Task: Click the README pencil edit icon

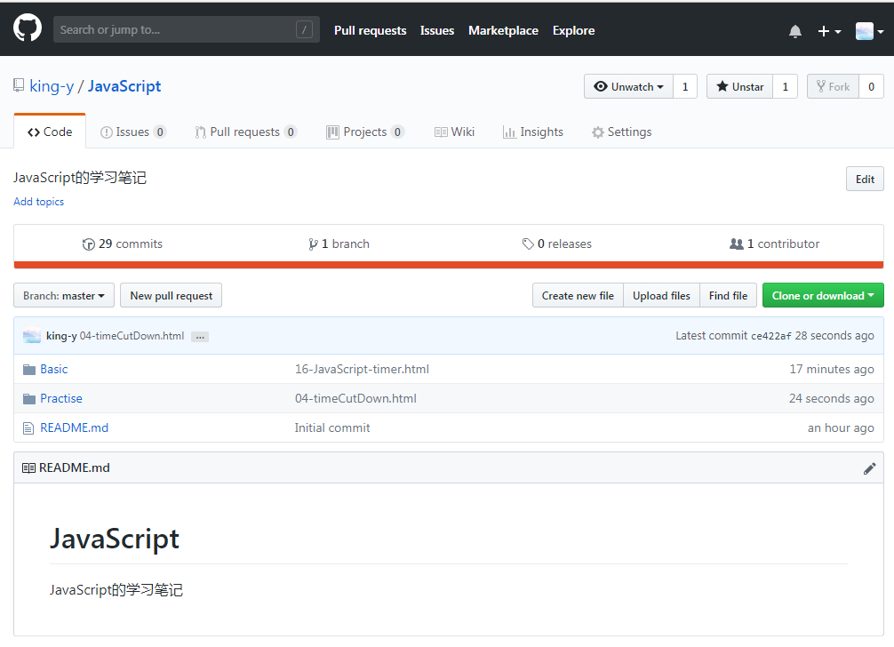Action: 869,468
